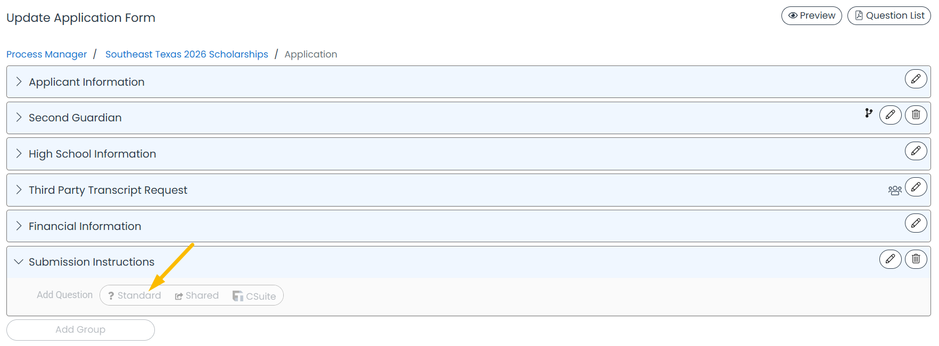Image resolution: width=939 pixels, height=346 pixels.
Task: Add a Shared question
Action: click(196, 295)
